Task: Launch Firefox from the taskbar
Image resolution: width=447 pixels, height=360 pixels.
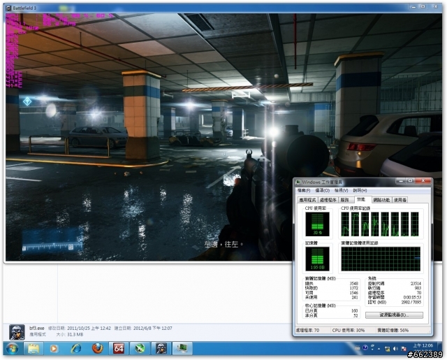Action: point(97,348)
